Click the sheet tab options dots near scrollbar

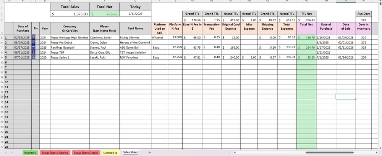(230, 153)
